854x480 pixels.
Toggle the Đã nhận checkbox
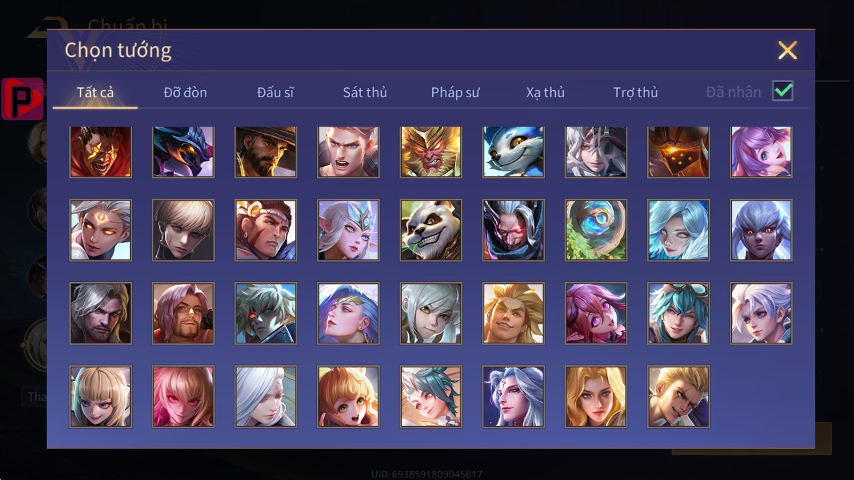click(x=783, y=91)
